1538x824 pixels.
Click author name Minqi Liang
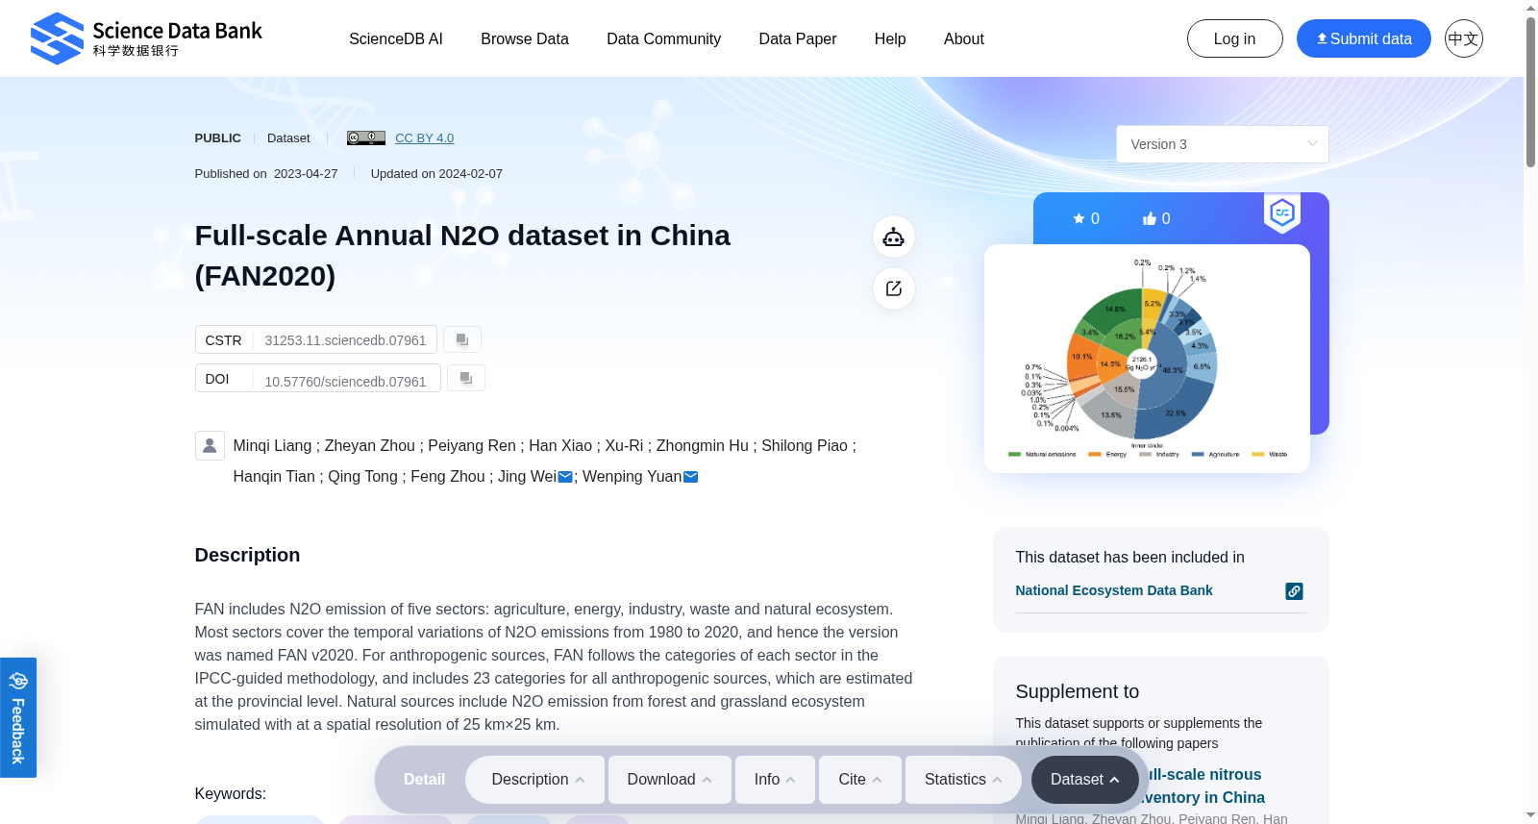(x=272, y=446)
